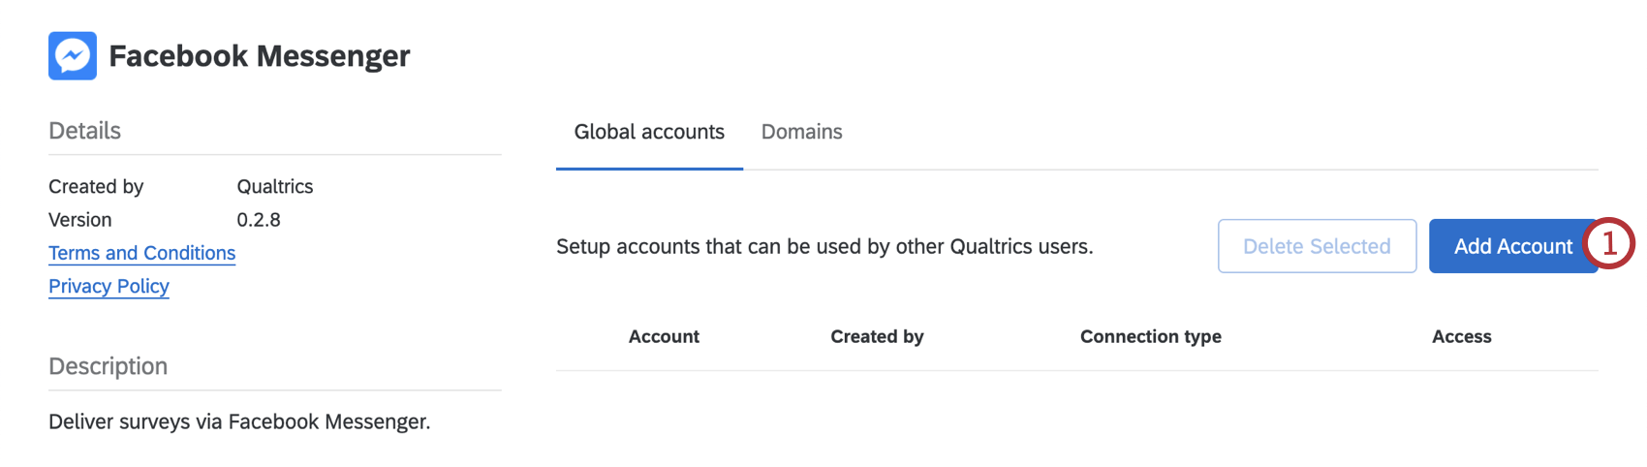Switch to the Global accounts tab
Viewport: 1647px width, 467px height.
(x=649, y=132)
